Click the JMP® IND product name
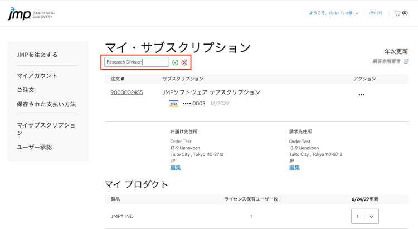This screenshot has width=418, height=229. [x=122, y=217]
